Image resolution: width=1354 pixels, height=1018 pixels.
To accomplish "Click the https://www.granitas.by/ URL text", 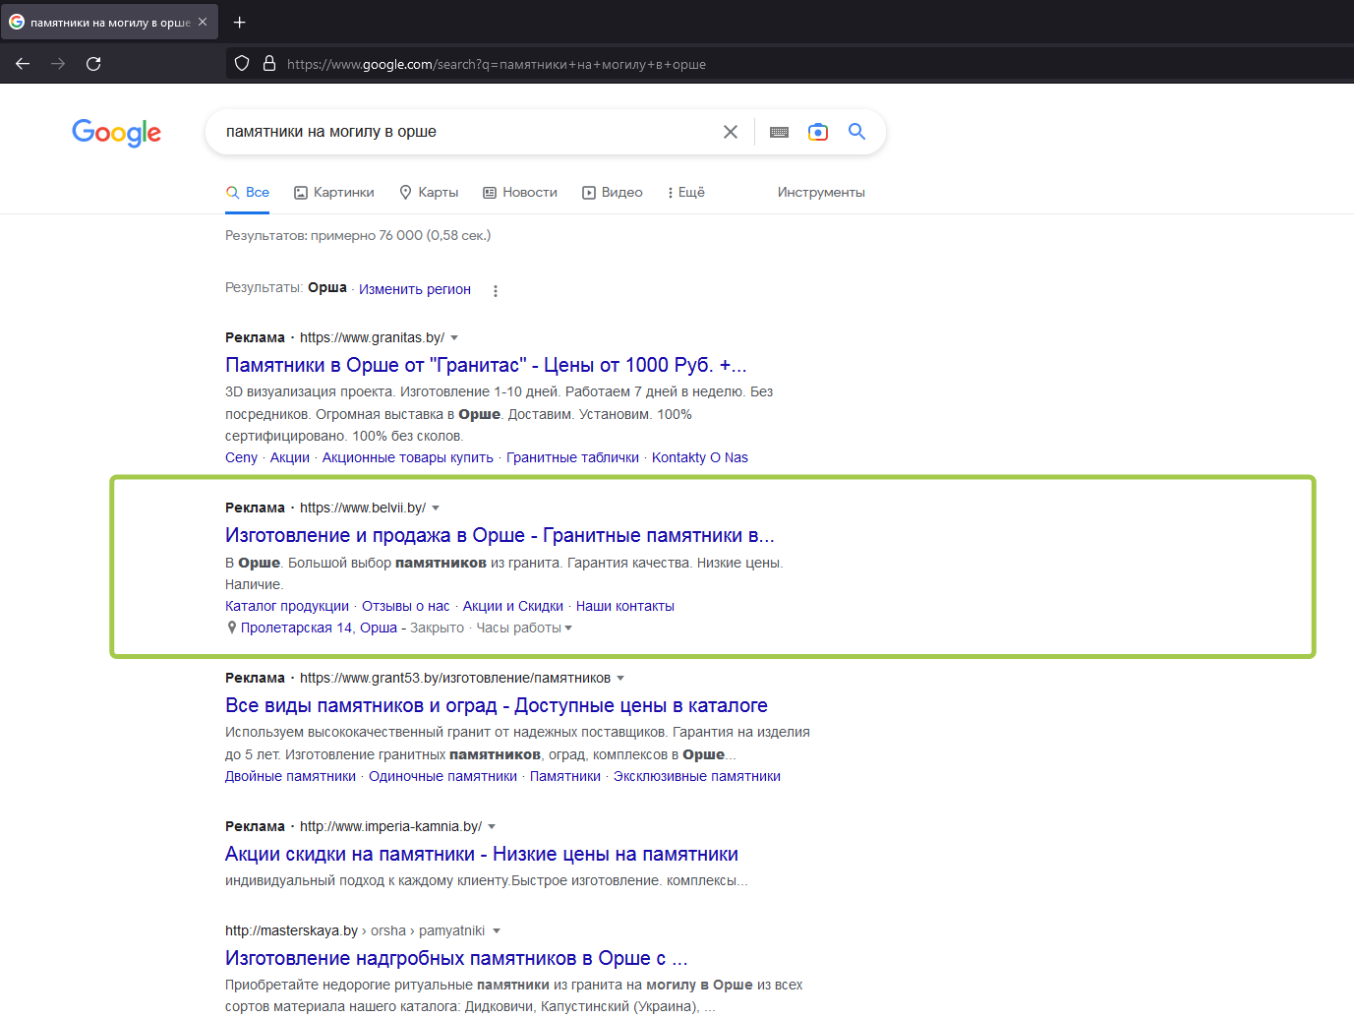I will point(372,337).
